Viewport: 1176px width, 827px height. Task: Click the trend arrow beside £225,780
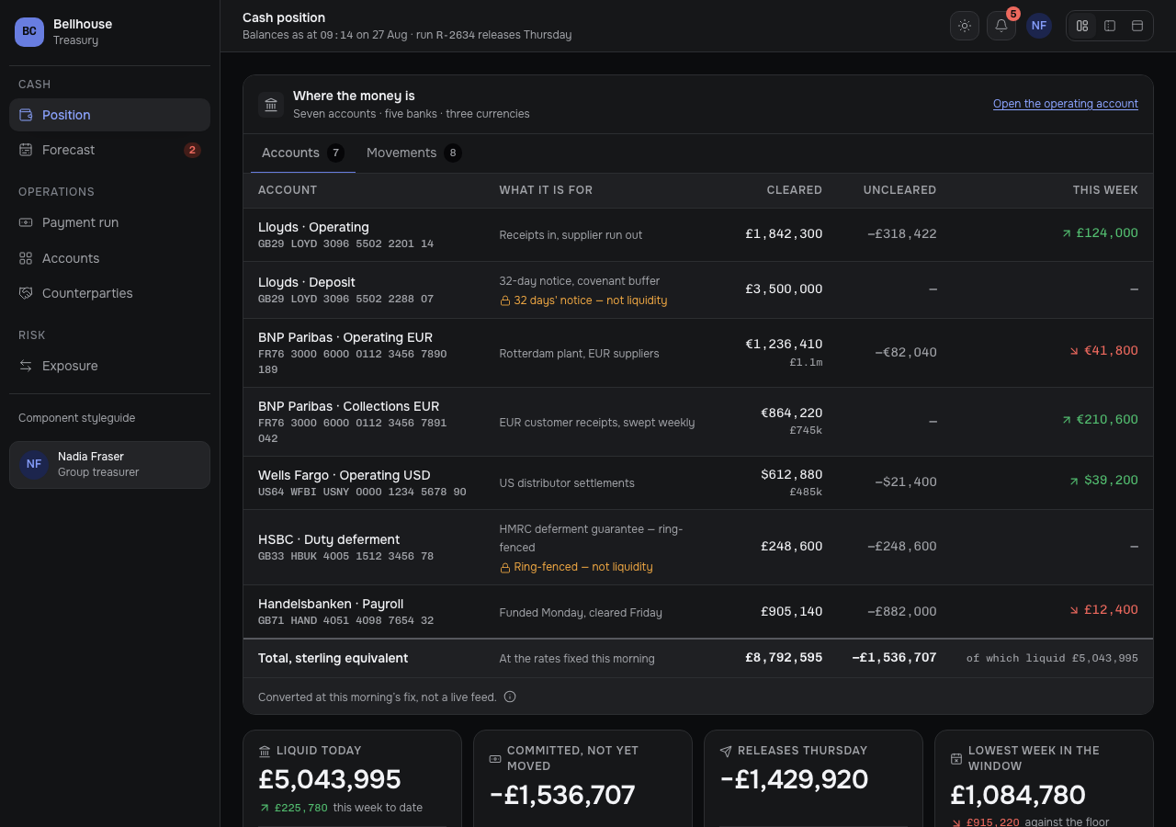point(265,809)
